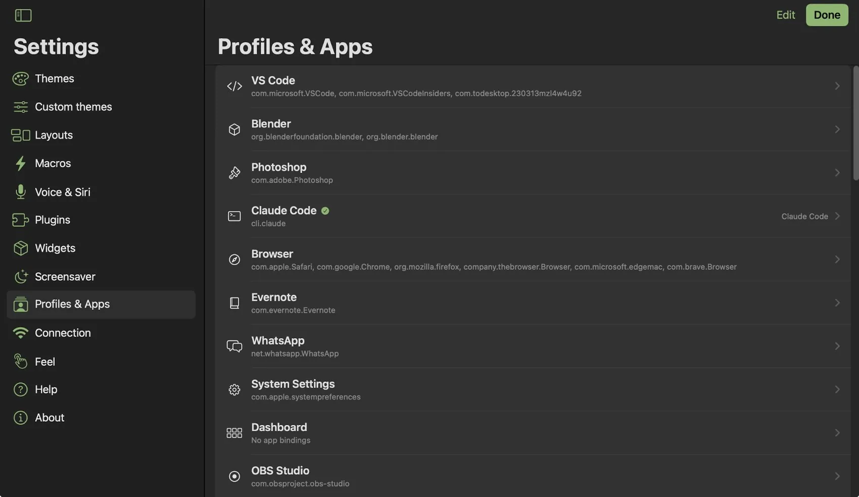The width and height of the screenshot is (859, 497).
Task: Toggle the sidebar panel icon
Action: [23, 15]
